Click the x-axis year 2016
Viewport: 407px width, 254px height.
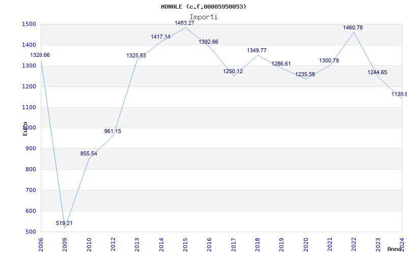point(210,245)
